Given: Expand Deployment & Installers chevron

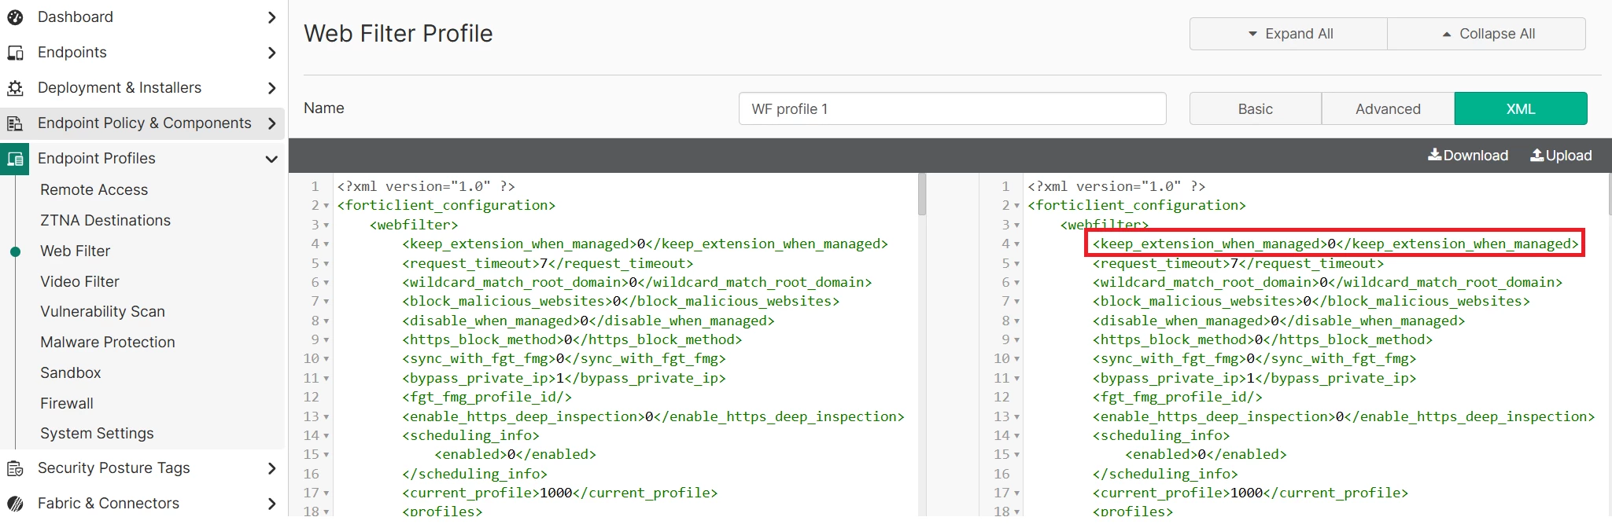Looking at the screenshot, I should [271, 88].
